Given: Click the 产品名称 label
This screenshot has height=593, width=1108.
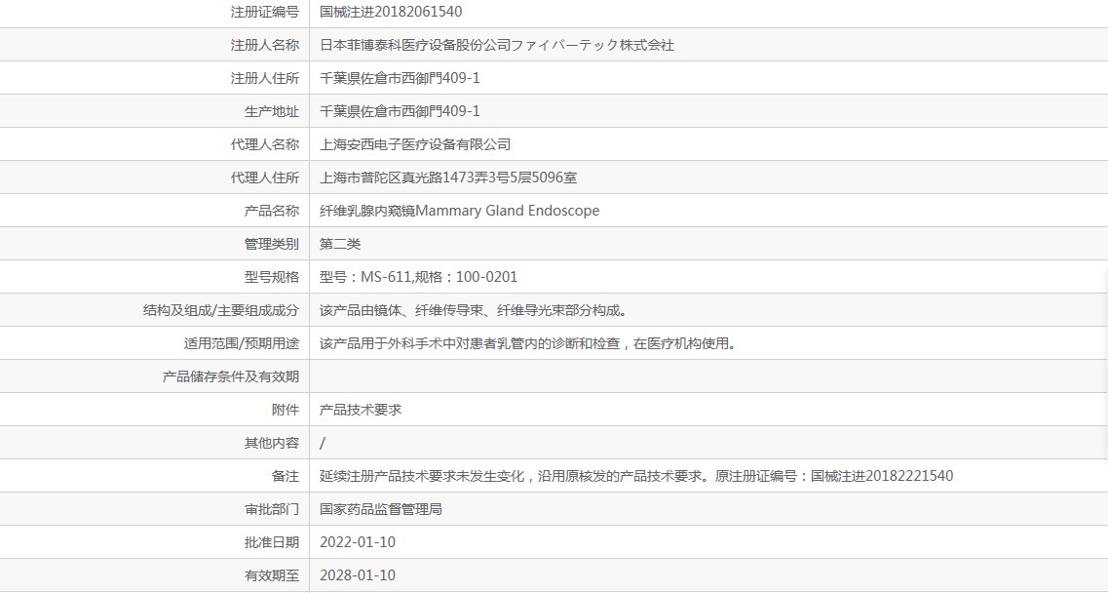Looking at the screenshot, I should pos(272,211).
